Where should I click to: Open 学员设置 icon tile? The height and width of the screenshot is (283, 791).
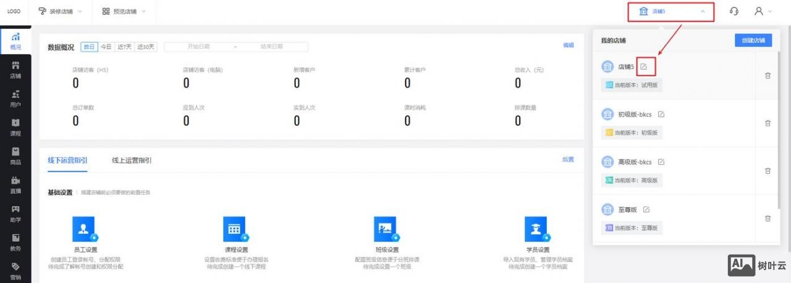click(535, 229)
